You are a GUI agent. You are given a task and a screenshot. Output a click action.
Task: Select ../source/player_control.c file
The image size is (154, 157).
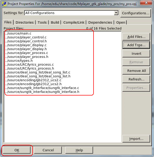(x=26, y=37)
